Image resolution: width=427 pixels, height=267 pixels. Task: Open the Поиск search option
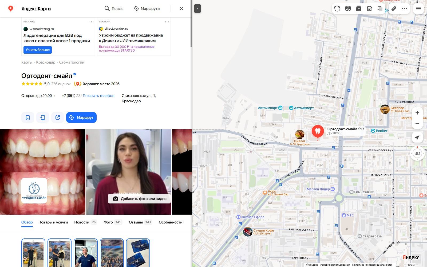pos(114,9)
